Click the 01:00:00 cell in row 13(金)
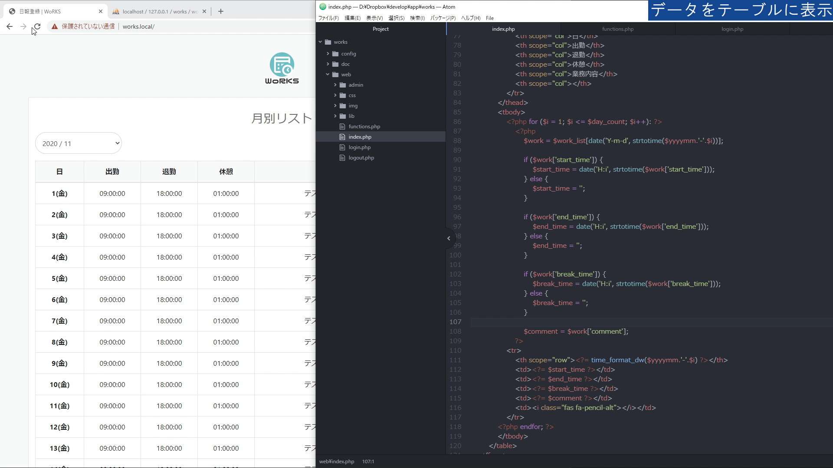The height and width of the screenshot is (468, 833). (226, 448)
